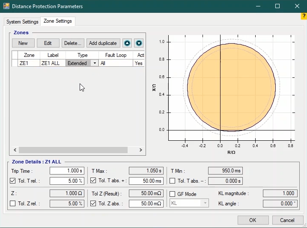Screen dimensions: 307x228
Task: Minimize the Distance Protection Parameters window
Action: (257, 6)
